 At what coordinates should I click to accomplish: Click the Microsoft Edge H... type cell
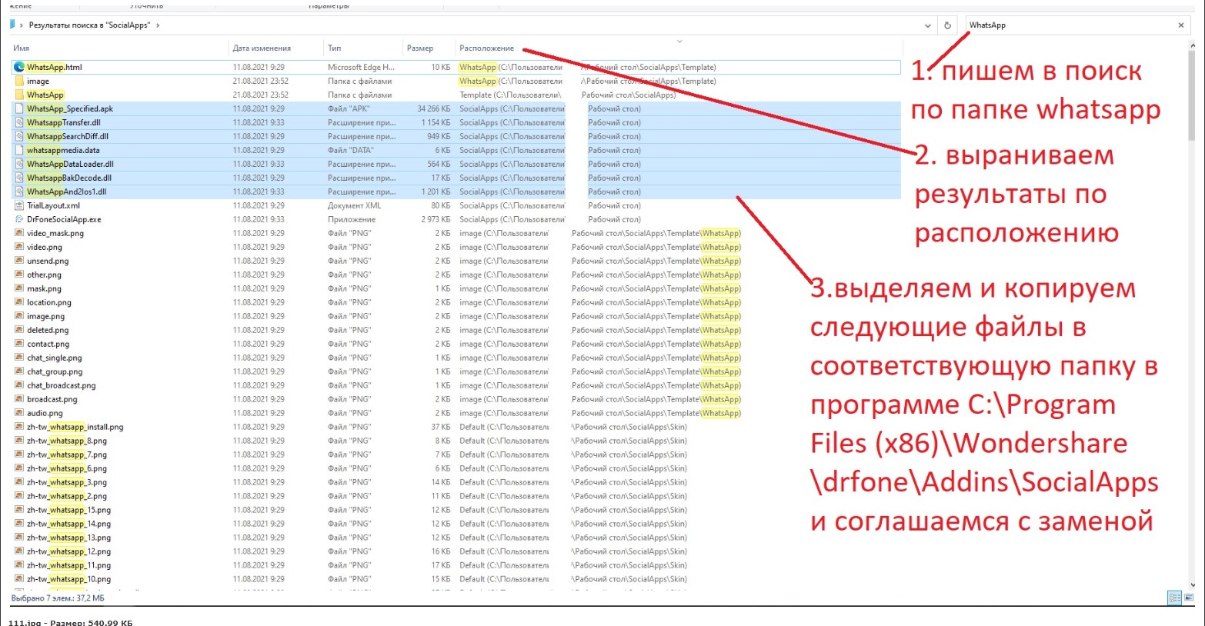coord(361,67)
